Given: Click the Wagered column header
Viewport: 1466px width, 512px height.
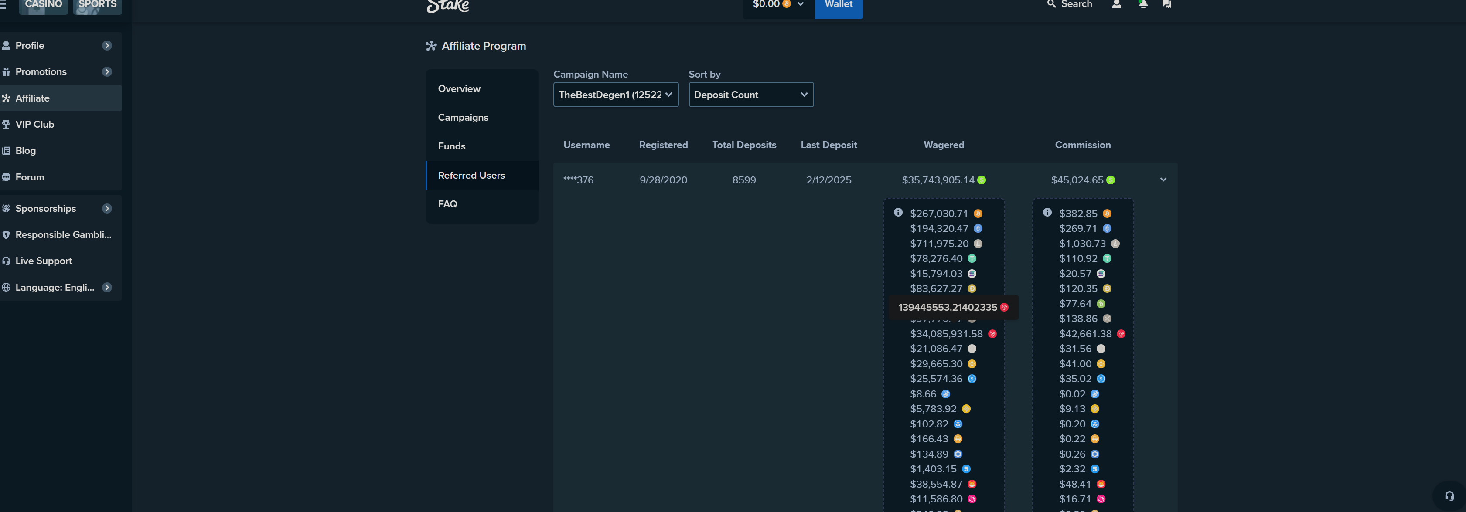Looking at the screenshot, I should click(x=944, y=145).
